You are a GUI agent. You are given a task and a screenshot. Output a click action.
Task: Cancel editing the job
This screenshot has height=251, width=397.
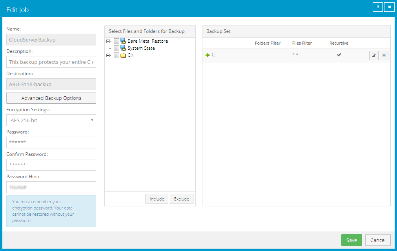378,240
